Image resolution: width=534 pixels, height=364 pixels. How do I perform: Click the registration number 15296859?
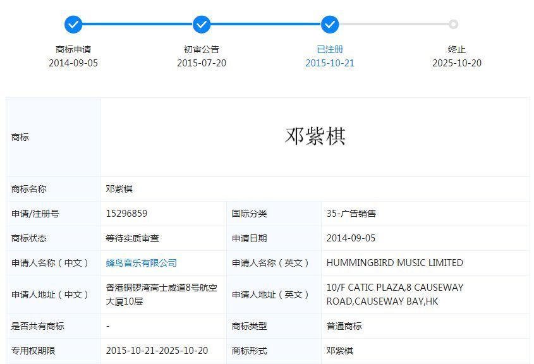click(126, 214)
